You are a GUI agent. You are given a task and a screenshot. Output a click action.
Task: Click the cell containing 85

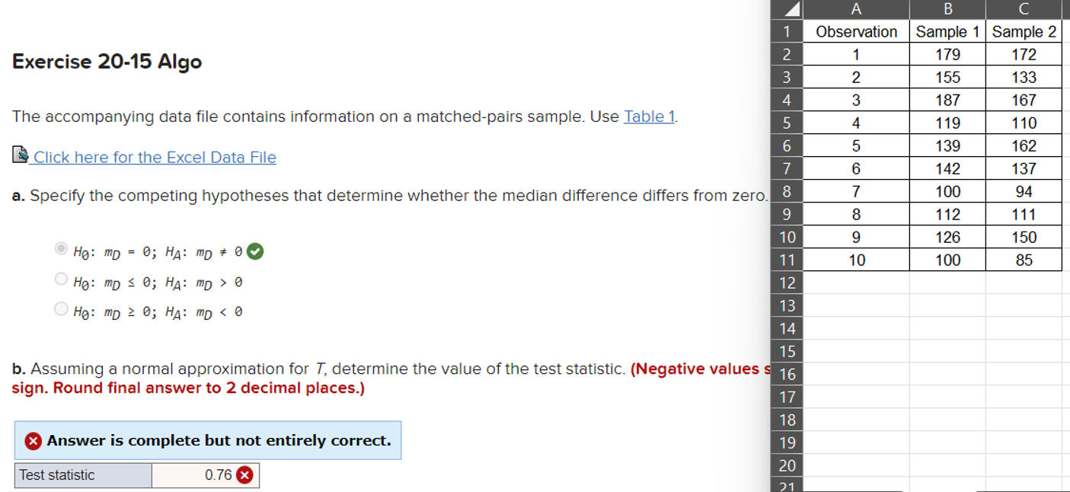pyautogui.click(x=1024, y=260)
